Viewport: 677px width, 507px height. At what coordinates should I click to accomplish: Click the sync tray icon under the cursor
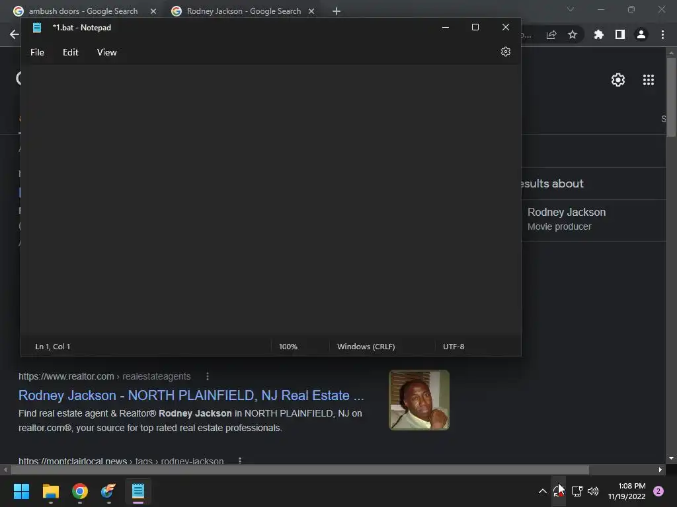point(558,491)
